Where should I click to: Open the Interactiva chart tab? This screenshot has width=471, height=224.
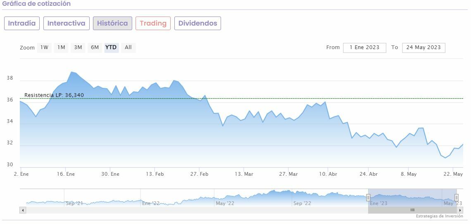click(66, 24)
